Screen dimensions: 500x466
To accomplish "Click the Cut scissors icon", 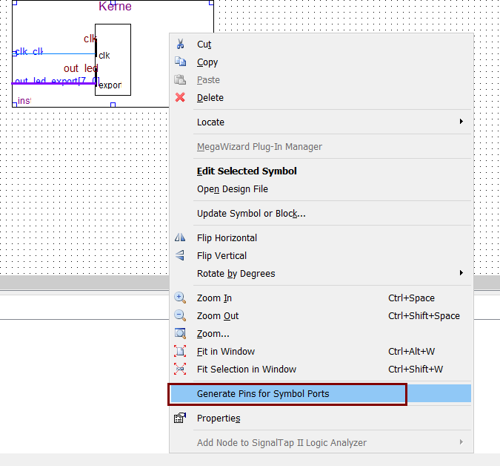I will click(x=180, y=44).
